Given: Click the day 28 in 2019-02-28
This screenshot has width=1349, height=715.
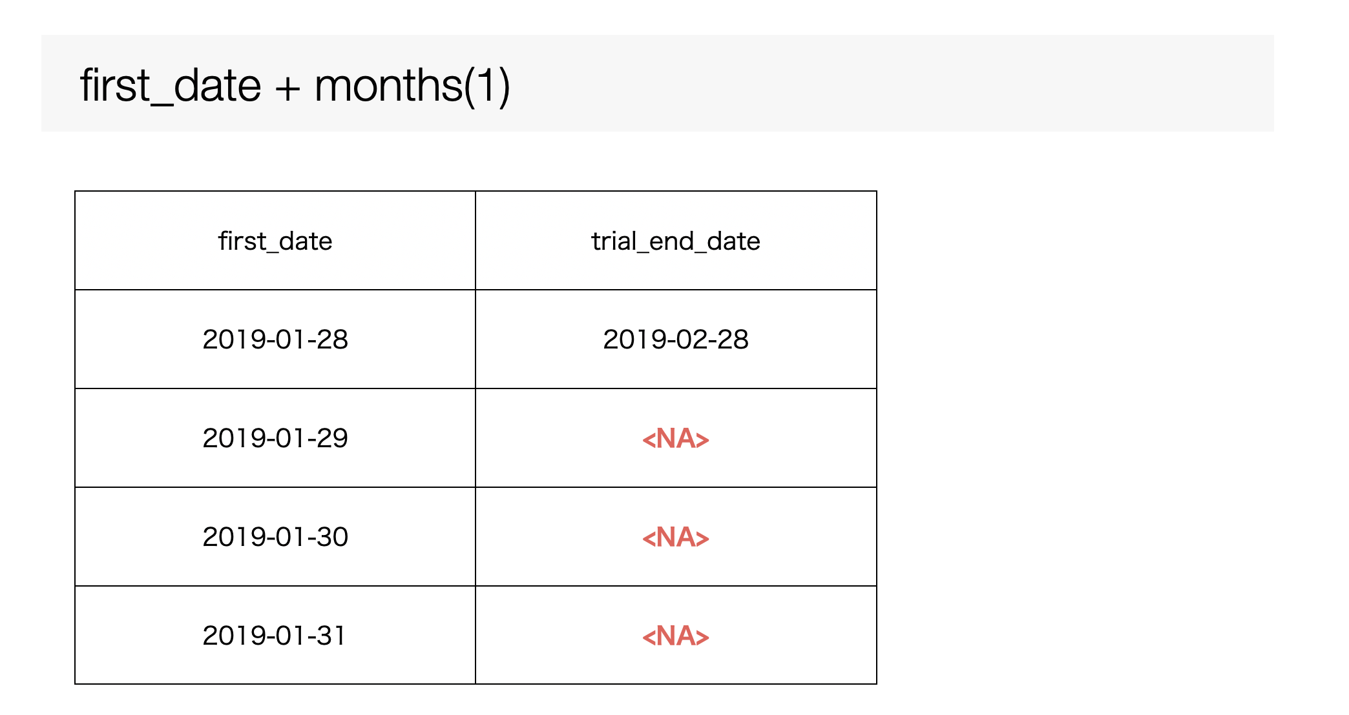Looking at the screenshot, I should (x=733, y=339).
